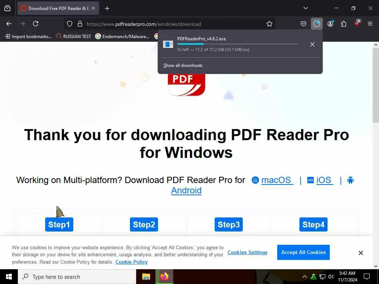379x284 pixels.
Task: Click the Step1 badge
Action: pos(59,224)
